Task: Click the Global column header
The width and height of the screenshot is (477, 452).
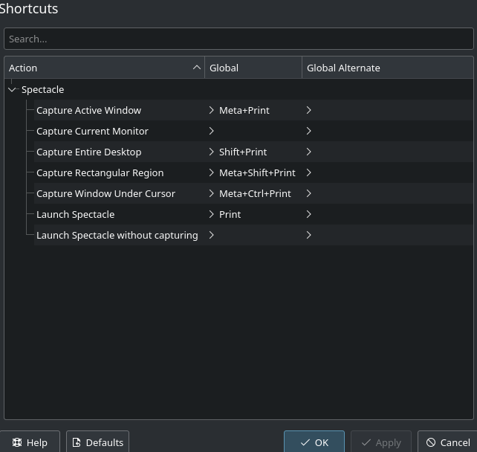Action: coord(253,68)
